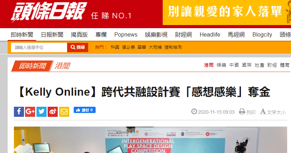This screenshot has height=153, width=291.
Task: Share article on Weibo icon
Action: pyautogui.click(x=53, y=112)
